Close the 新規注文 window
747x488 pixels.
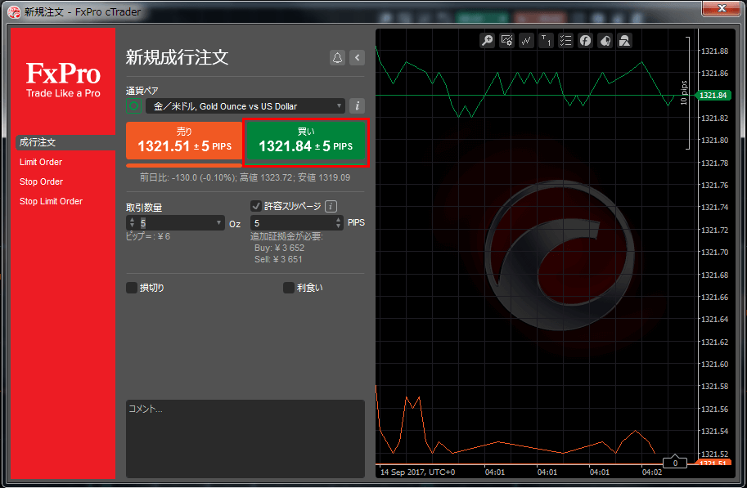[x=722, y=8]
